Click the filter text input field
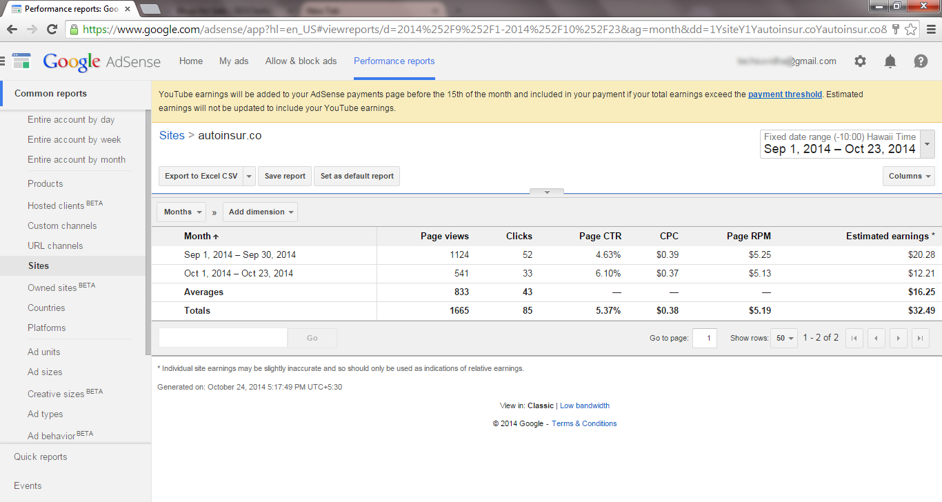The image size is (942, 502). (223, 338)
